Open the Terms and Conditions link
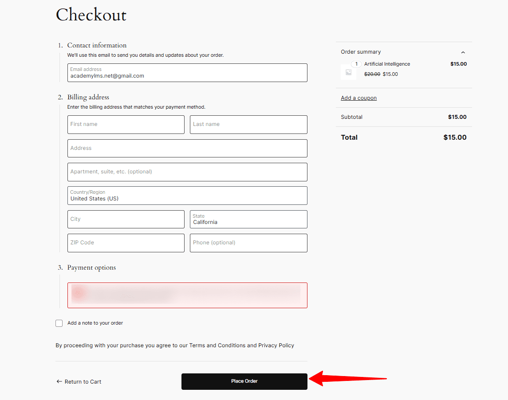Image resolution: width=508 pixels, height=400 pixels. (x=217, y=345)
